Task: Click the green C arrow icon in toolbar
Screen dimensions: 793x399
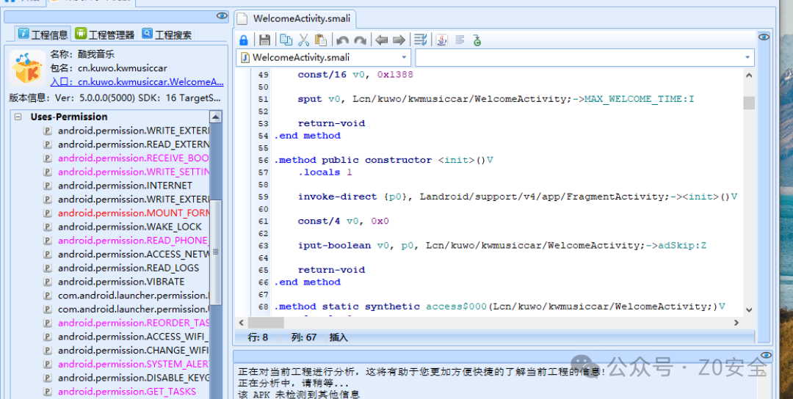Action: (x=477, y=40)
